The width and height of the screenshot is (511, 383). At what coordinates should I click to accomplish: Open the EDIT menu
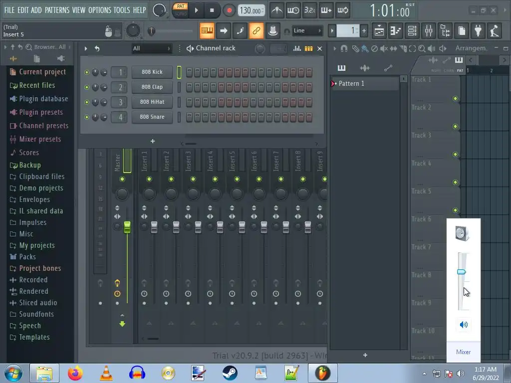pos(23,10)
